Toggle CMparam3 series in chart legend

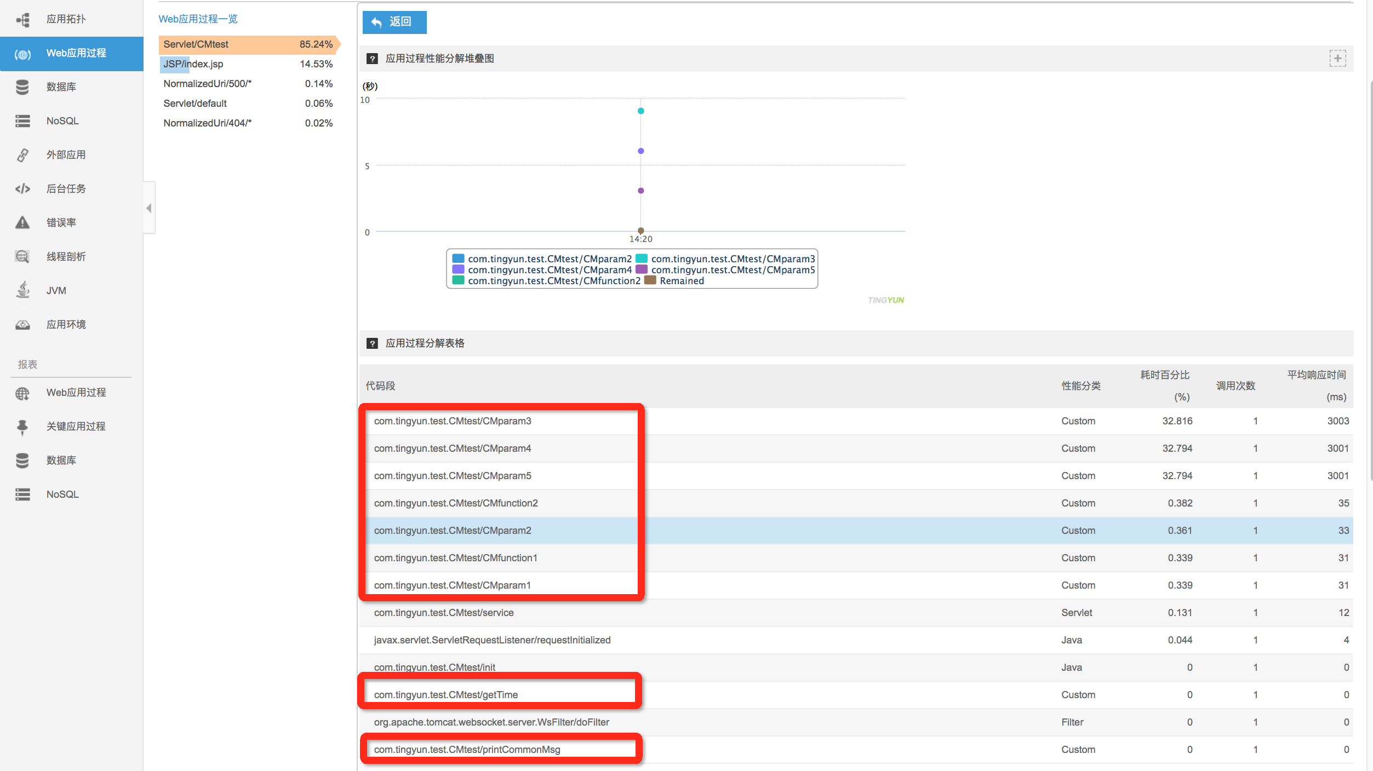[733, 258]
